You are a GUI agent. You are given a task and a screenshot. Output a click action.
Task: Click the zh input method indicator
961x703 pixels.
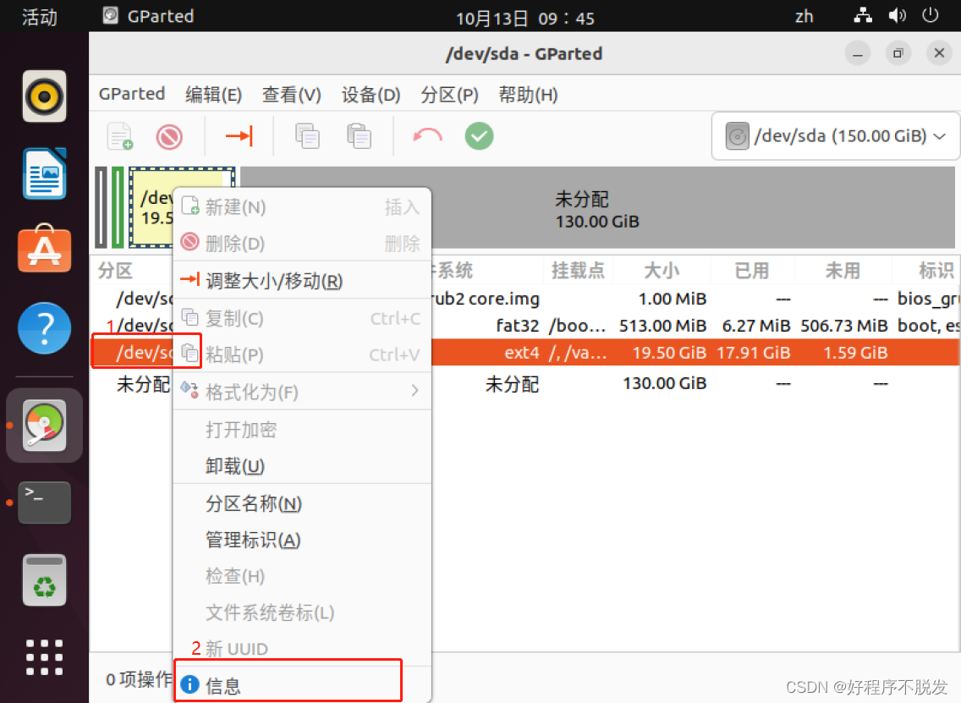point(803,15)
